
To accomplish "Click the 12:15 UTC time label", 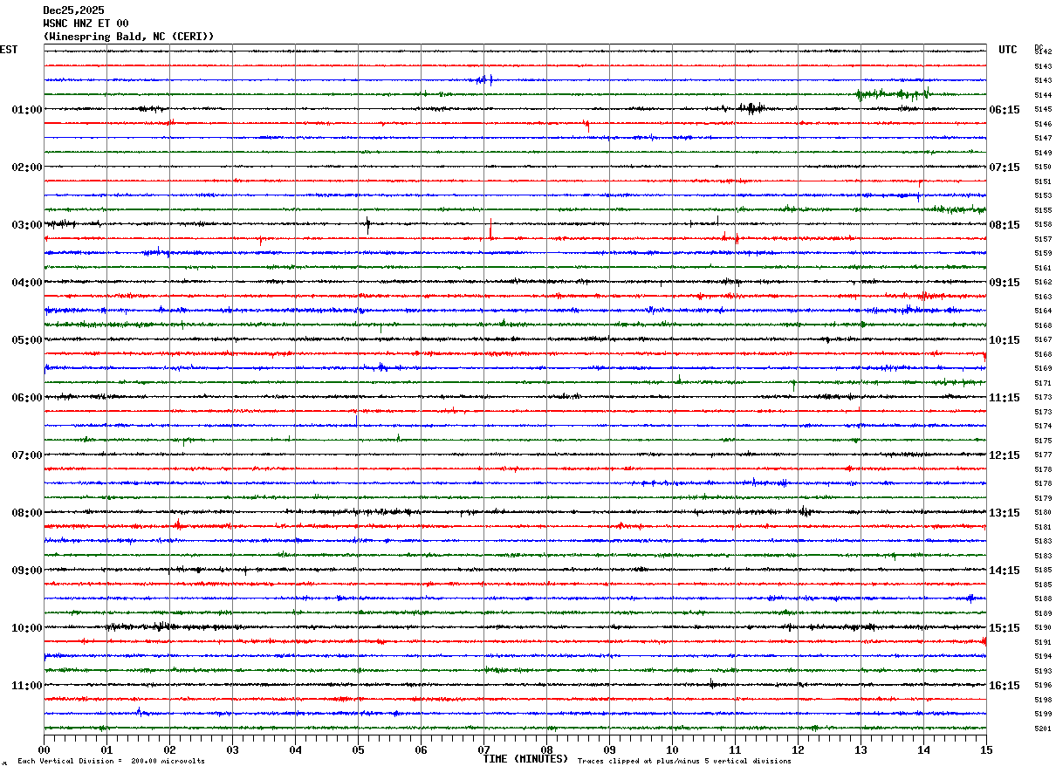I will 1005,455.
